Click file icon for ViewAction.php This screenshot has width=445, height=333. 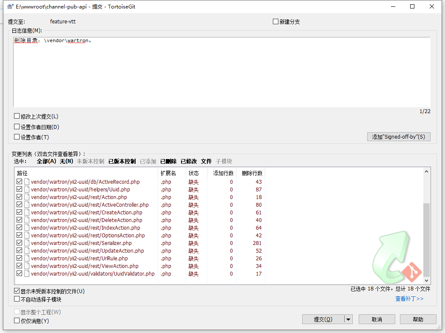click(x=27, y=266)
